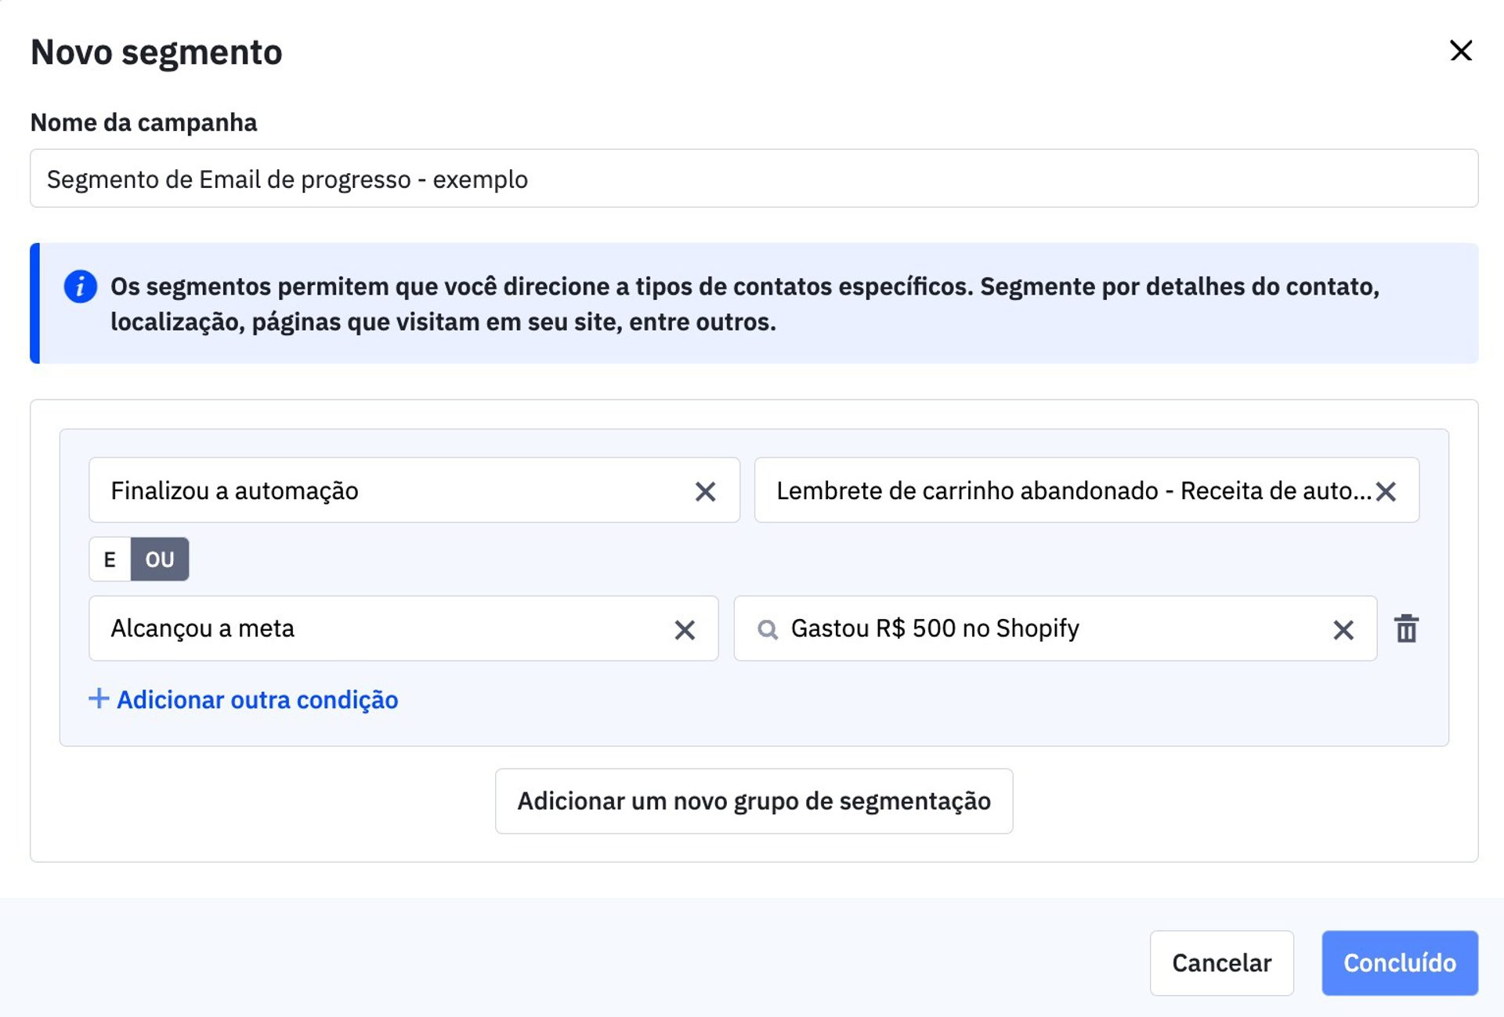Click the blue info icon

[80, 287]
